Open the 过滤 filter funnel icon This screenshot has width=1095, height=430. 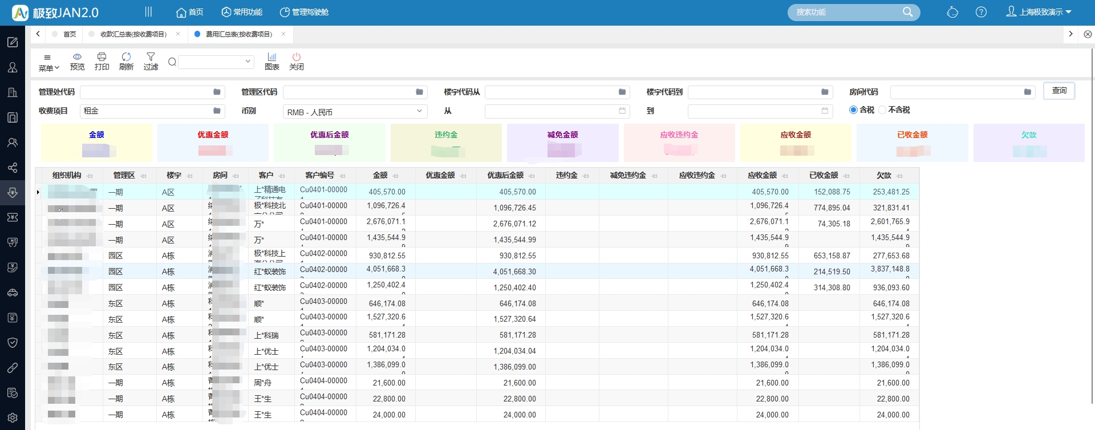(151, 57)
